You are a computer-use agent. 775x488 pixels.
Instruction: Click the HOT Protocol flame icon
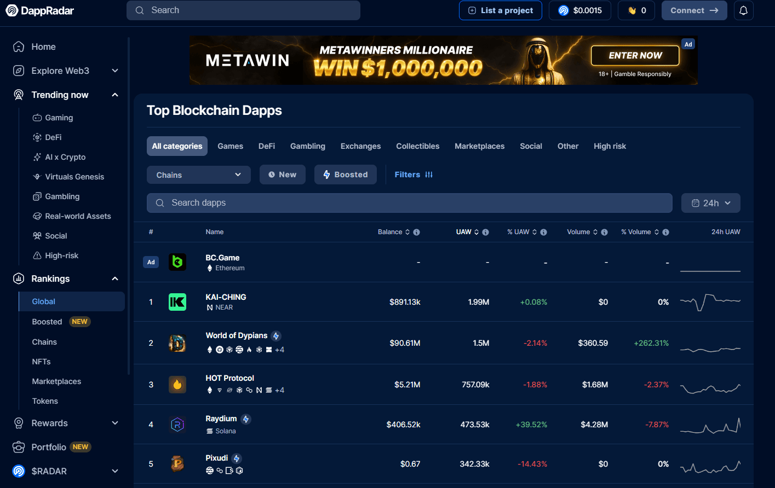177,385
